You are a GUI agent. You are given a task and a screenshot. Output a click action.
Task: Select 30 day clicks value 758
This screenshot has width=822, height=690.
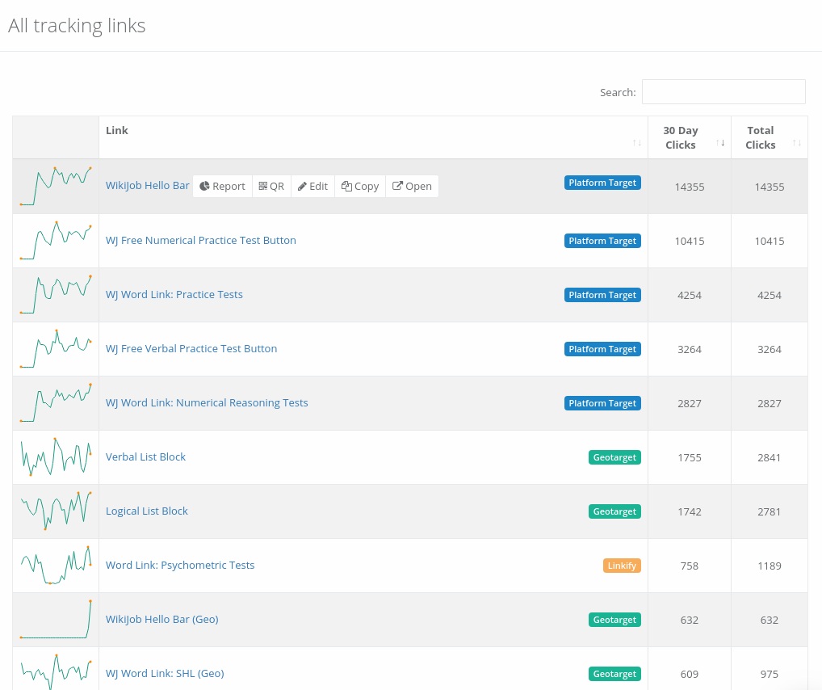690,566
